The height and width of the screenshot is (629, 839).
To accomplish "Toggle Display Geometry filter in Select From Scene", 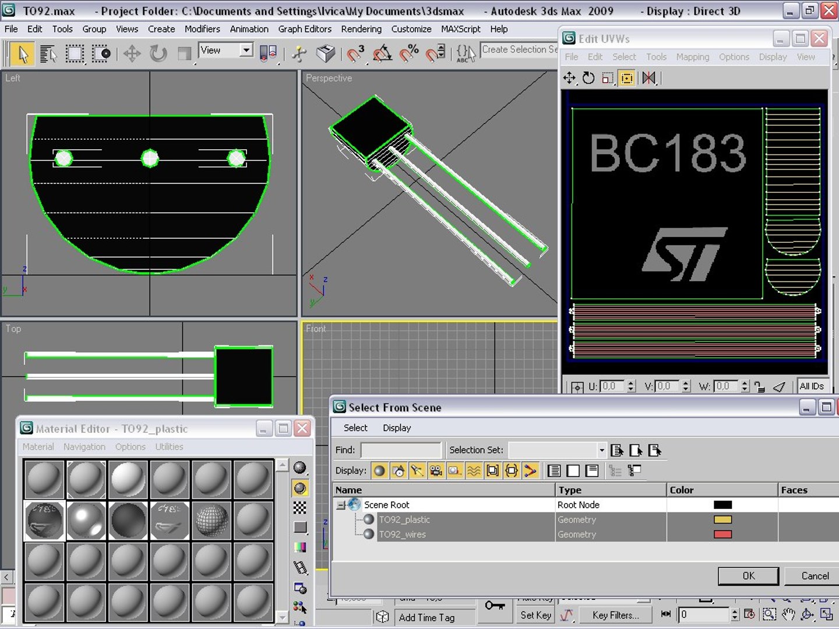I will (379, 471).
